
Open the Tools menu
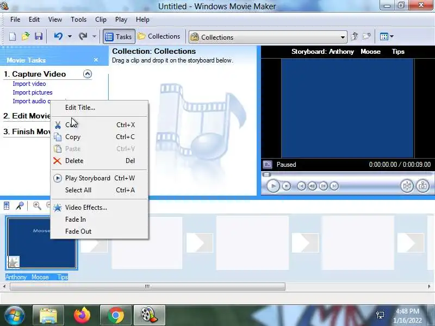tap(78, 20)
